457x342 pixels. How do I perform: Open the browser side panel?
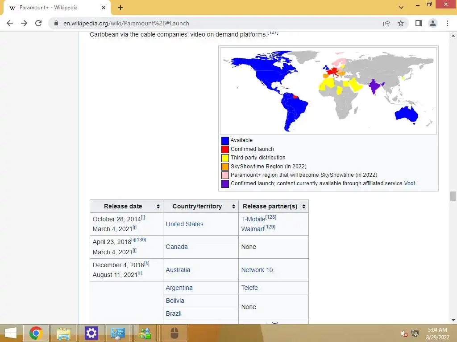point(419,23)
